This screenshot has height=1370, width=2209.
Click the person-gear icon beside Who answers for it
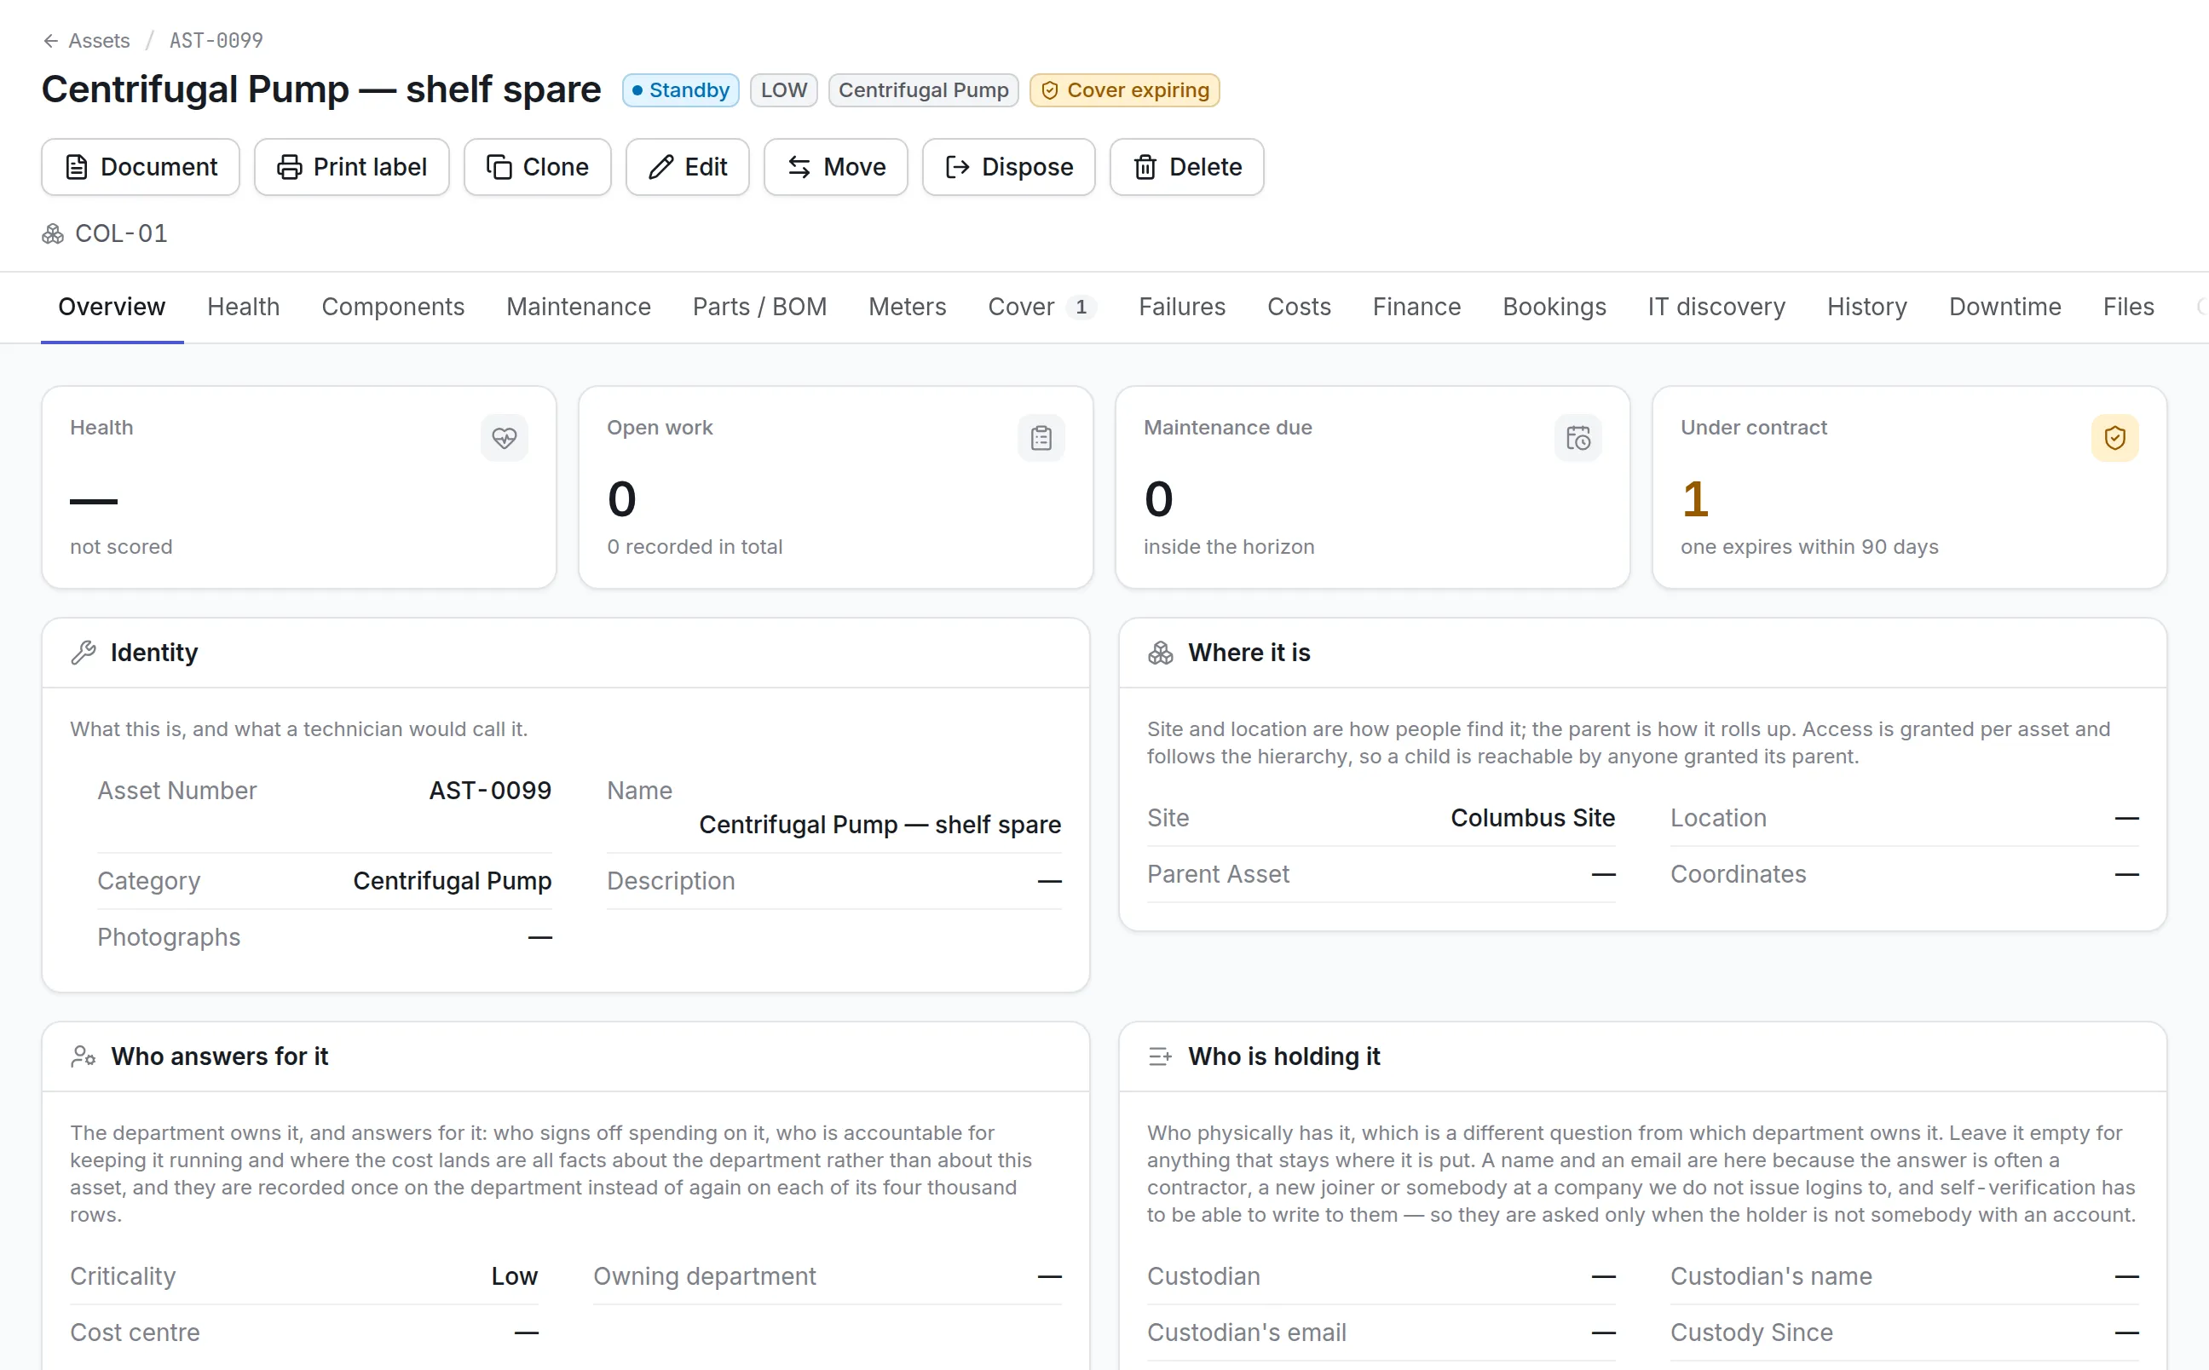coord(84,1056)
